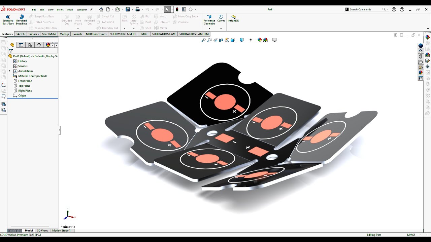Open the Search Commands dropdown arrow
The height and width of the screenshot is (242, 431).
(388, 9)
